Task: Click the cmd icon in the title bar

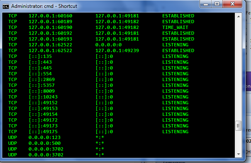Action: pos(6,7)
